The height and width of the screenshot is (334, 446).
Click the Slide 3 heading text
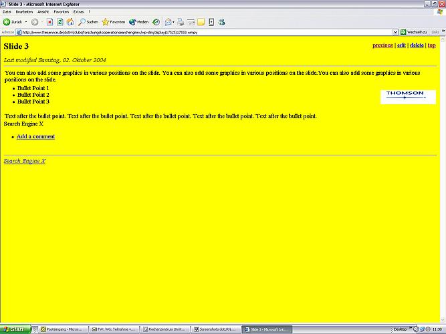[16, 46]
